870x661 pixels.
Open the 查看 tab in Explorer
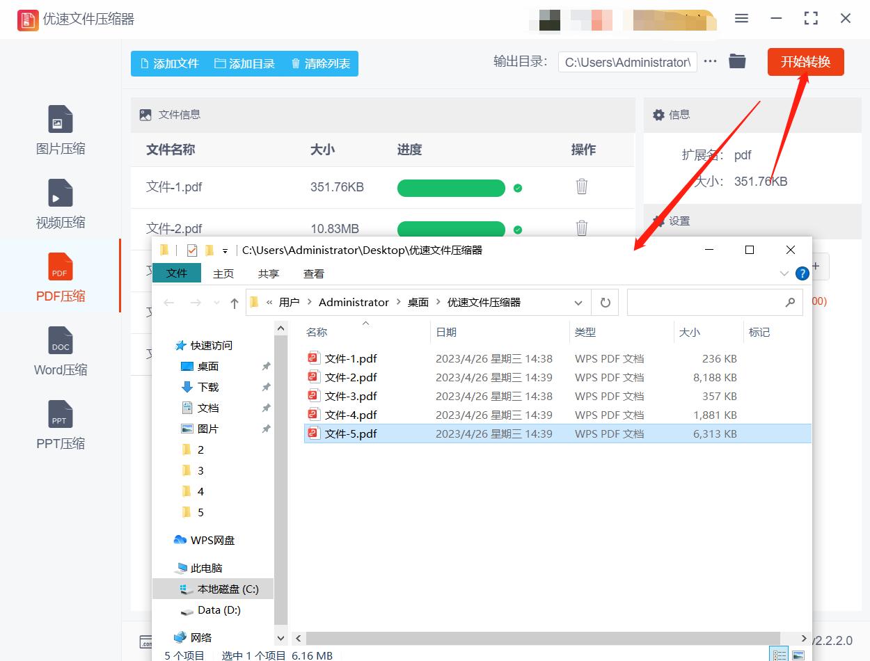[313, 273]
